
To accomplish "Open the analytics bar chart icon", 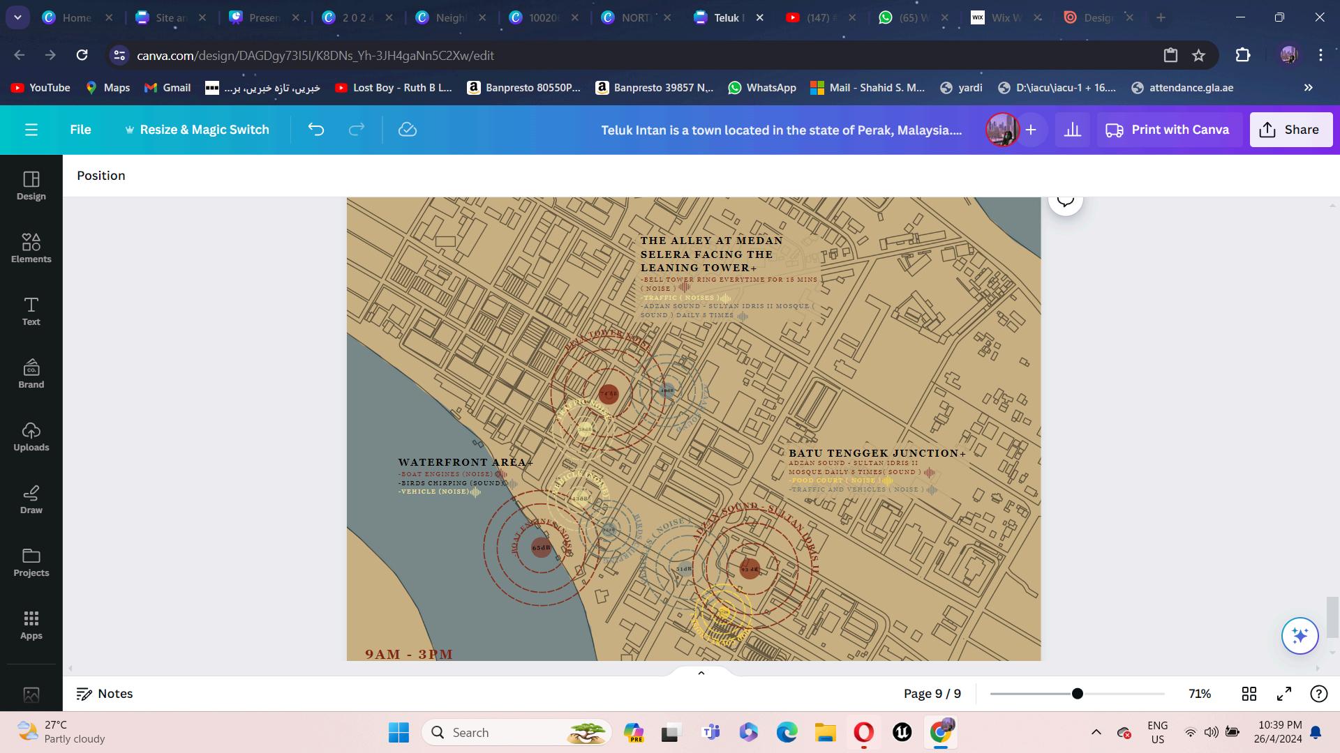I will (x=1073, y=130).
